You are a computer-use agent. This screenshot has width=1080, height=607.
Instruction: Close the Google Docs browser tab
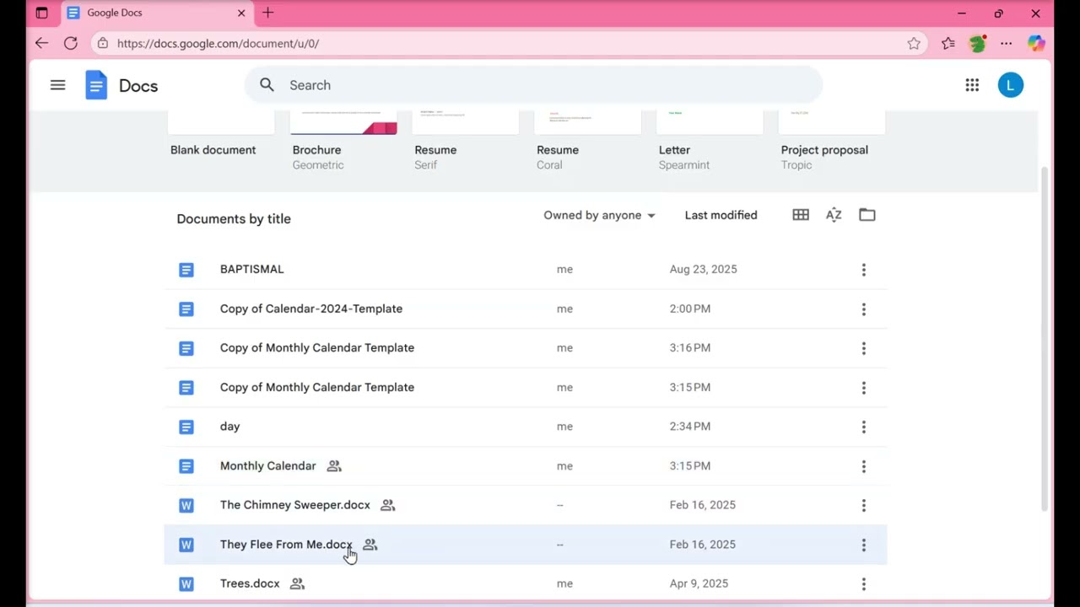tap(241, 13)
